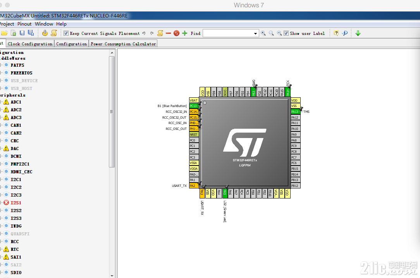Screen dimensions: 420x278
Task: Click green pin PA13 on the chip
Action: [296, 112]
